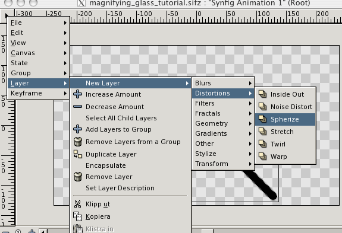Choose Encapsulate menu entry
The height and width of the screenshot is (233, 342).
(x=130, y=165)
